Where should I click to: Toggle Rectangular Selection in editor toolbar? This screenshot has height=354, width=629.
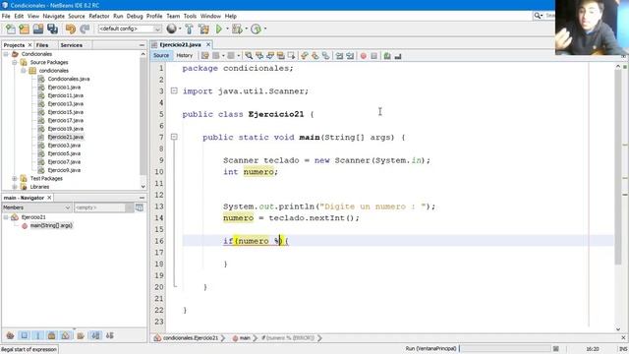(291, 56)
